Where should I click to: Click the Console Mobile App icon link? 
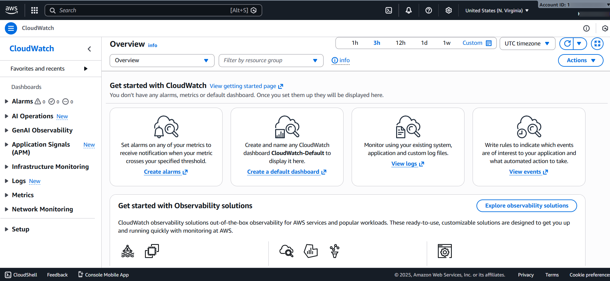tap(104, 275)
